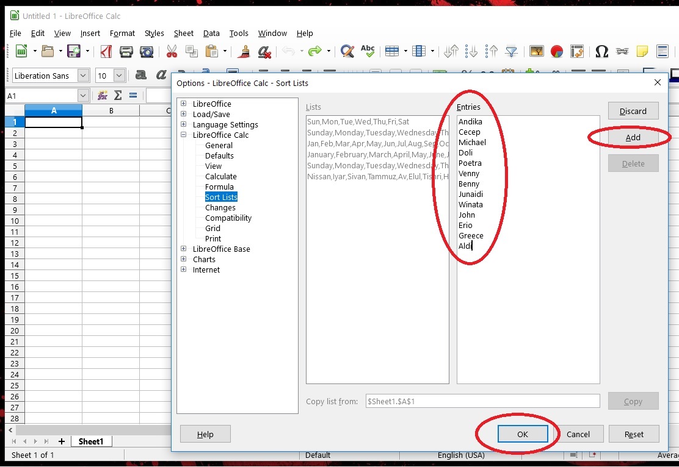The height and width of the screenshot is (467, 679).
Task: Expand the Charts tree node
Action: [184, 260]
